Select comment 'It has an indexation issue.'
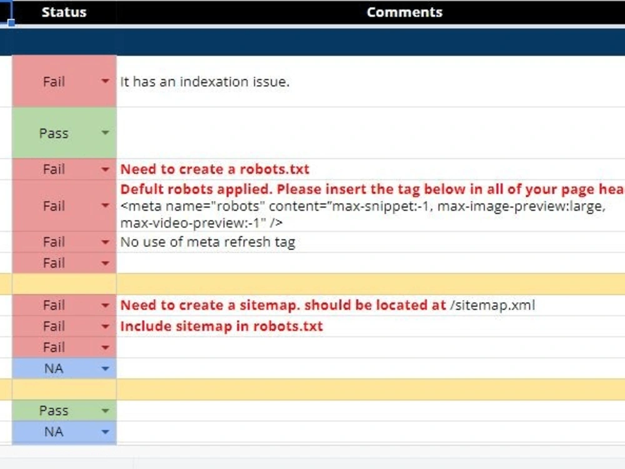Viewport: 625px width, 469px height. 205,82
